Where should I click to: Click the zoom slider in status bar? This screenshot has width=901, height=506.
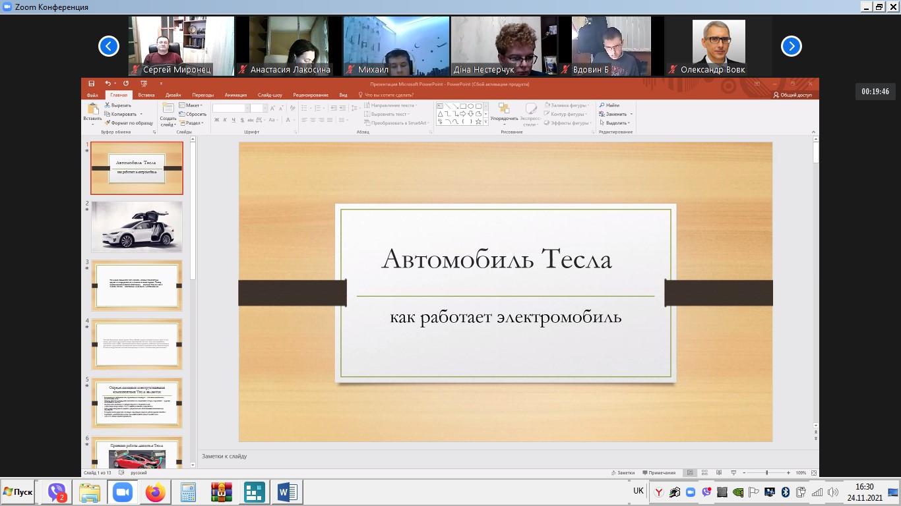[x=766, y=472]
